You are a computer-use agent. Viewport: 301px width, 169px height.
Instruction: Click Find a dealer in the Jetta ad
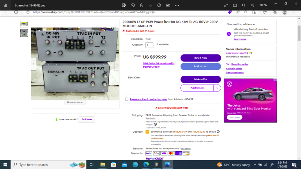click(x=234, y=117)
